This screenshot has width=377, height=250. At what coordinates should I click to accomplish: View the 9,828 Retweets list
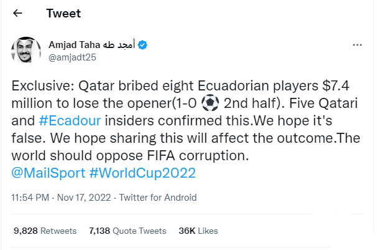pos(45,231)
